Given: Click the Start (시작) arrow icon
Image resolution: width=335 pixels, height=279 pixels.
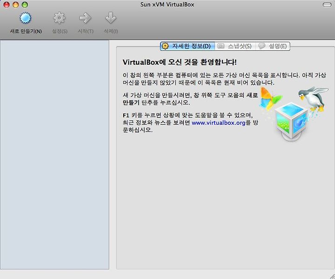Looking at the screenshot, I should coord(85,18).
